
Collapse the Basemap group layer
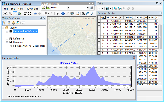pyautogui.click(x=7, y=42)
